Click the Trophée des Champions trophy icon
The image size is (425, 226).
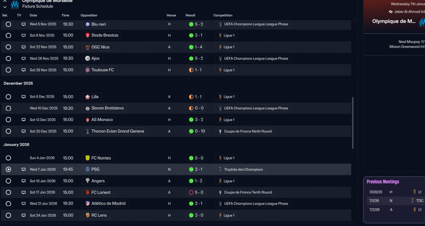(x=220, y=169)
